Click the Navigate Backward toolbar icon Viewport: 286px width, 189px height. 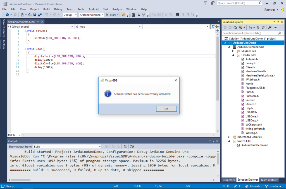[x=7, y=15]
